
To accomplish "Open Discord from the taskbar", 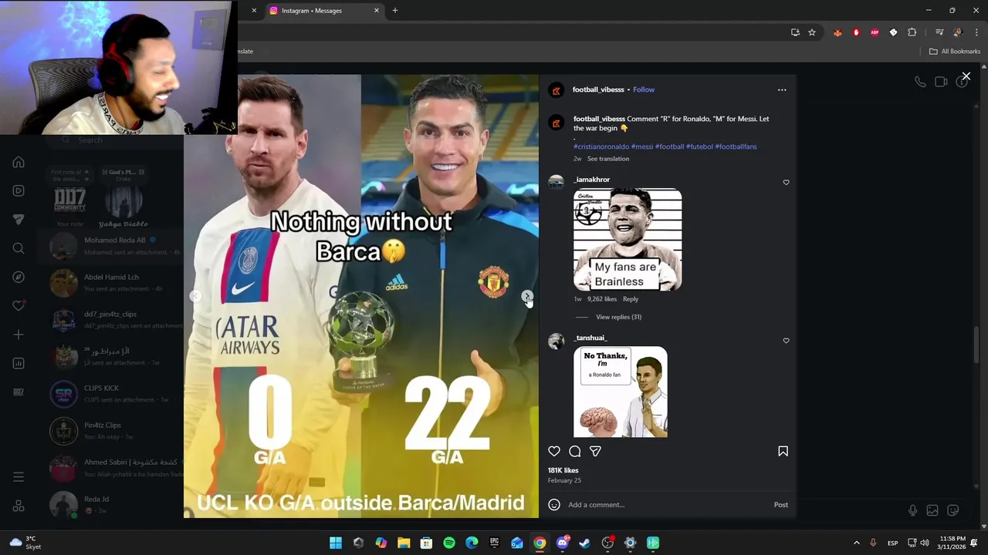I will (x=563, y=543).
